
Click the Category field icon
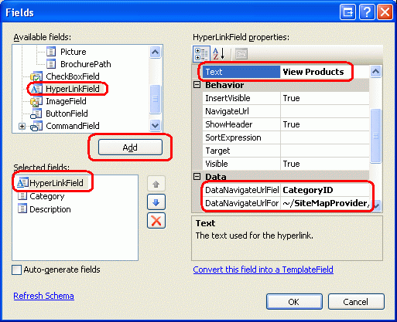click(x=22, y=196)
